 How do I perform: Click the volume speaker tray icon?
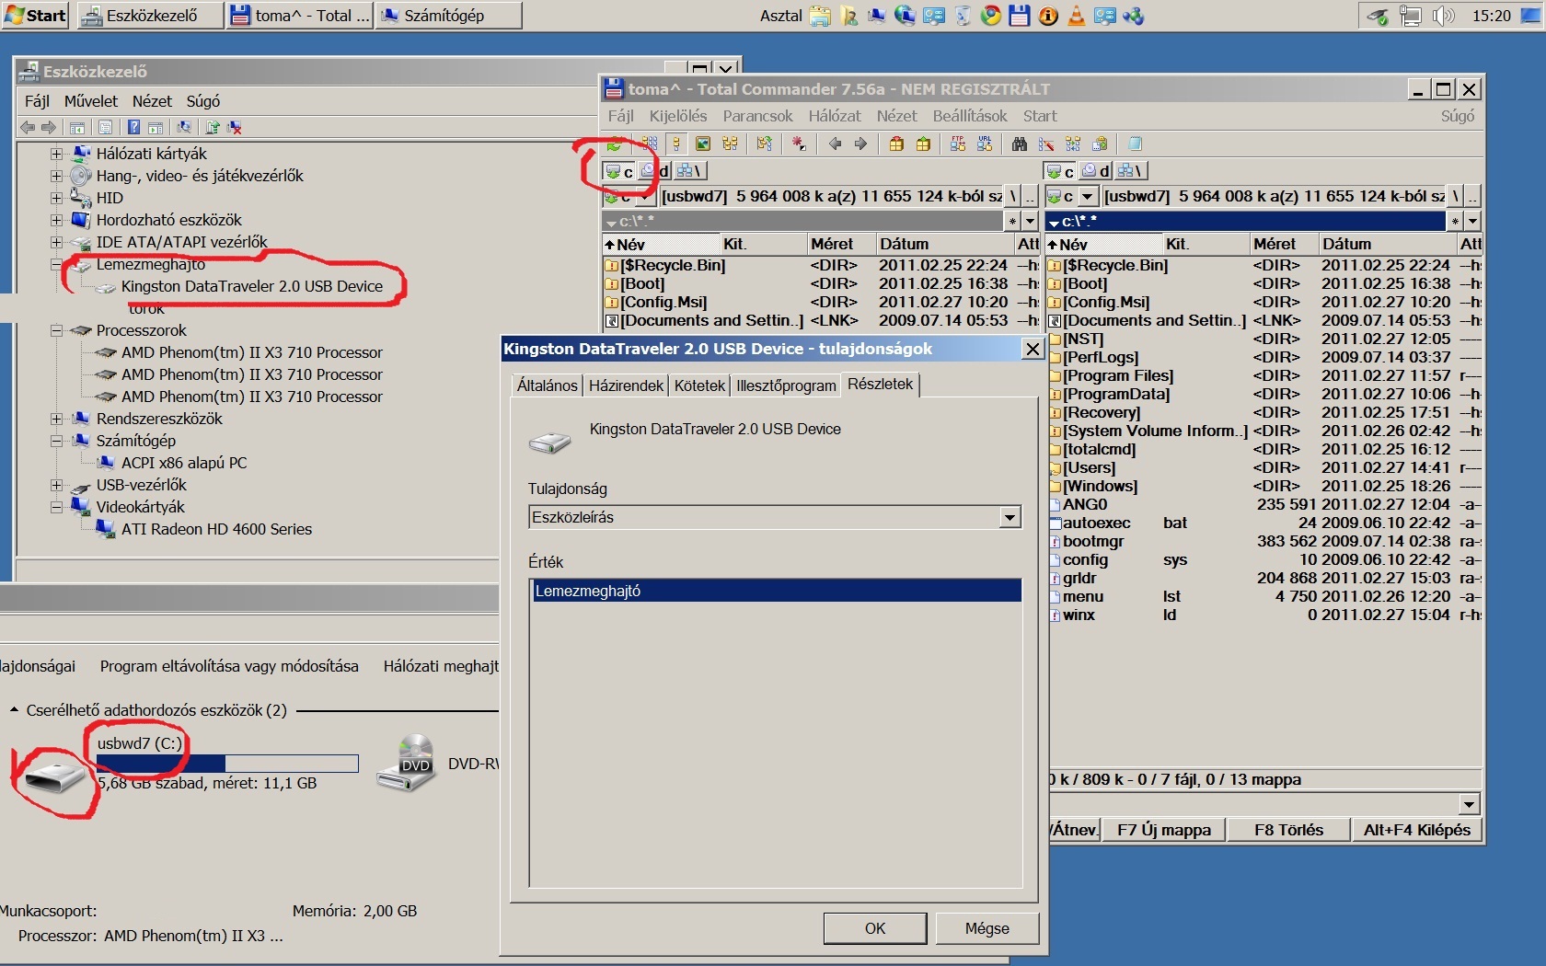click(x=1443, y=16)
